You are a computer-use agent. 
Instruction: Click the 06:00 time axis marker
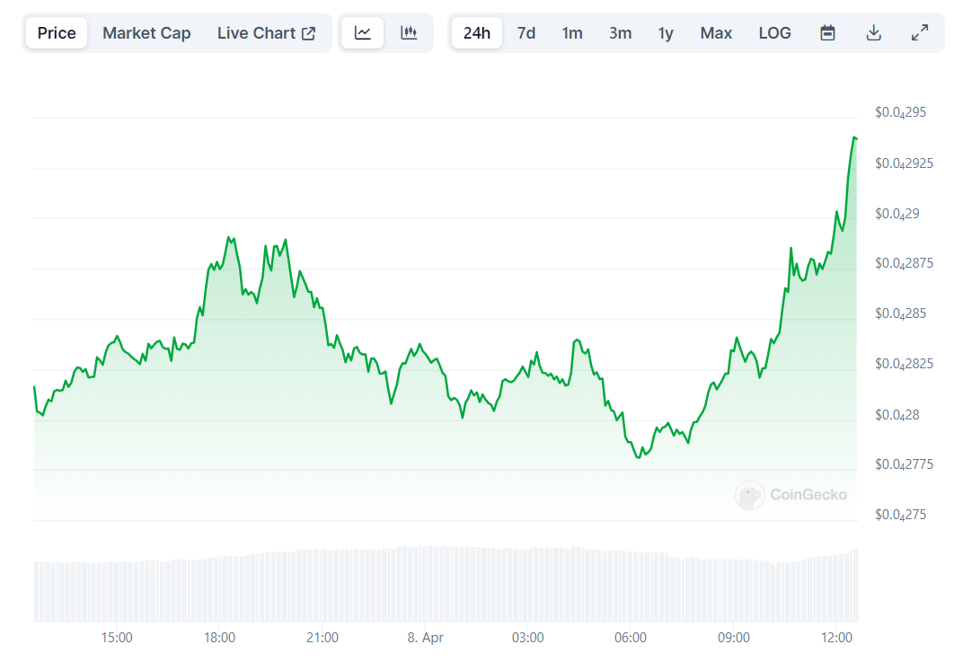[x=631, y=638]
